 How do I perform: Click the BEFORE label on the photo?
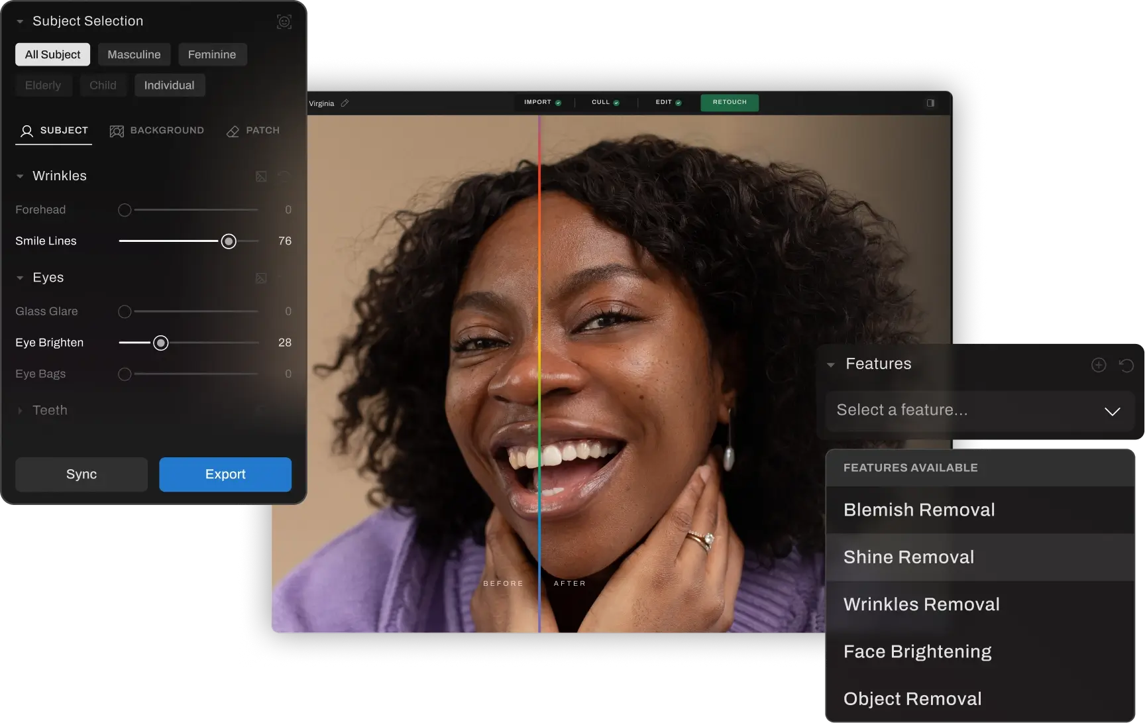click(504, 584)
